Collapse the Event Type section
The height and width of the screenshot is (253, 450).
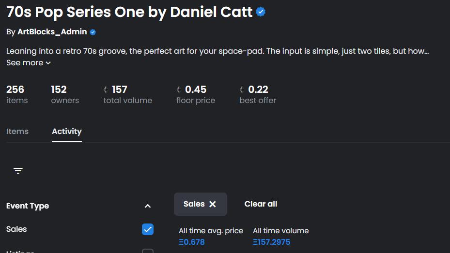(x=148, y=206)
